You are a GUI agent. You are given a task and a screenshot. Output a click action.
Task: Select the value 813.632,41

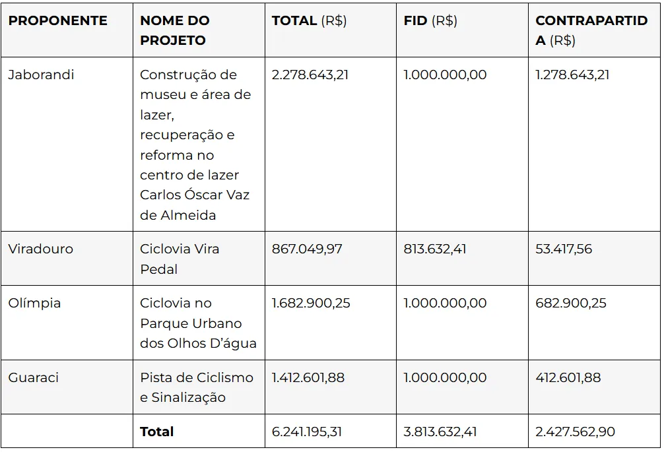coord(434,248)
